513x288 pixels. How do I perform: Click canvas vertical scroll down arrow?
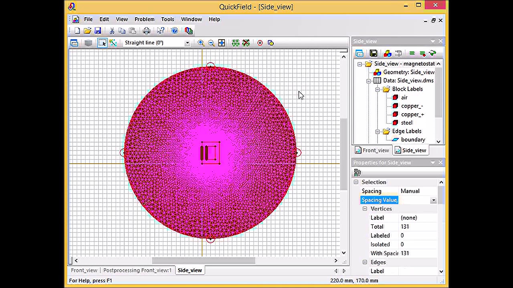pyautogui.click(x=343, y=252)
